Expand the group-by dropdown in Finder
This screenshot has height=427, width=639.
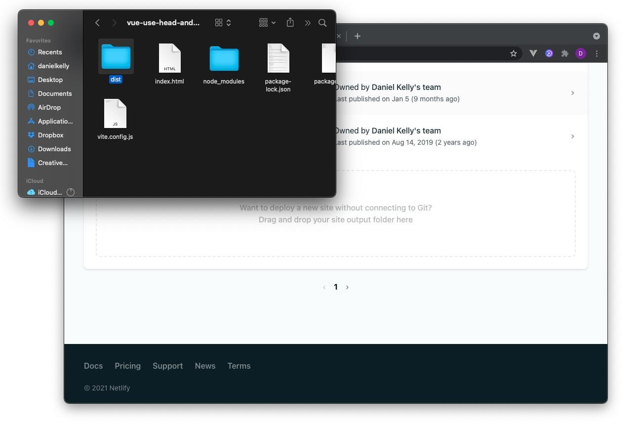click(x=267, y=23)
